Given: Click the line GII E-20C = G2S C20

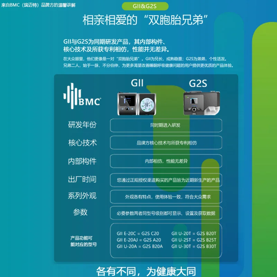Looking at the screenshot, I should 138,233.
